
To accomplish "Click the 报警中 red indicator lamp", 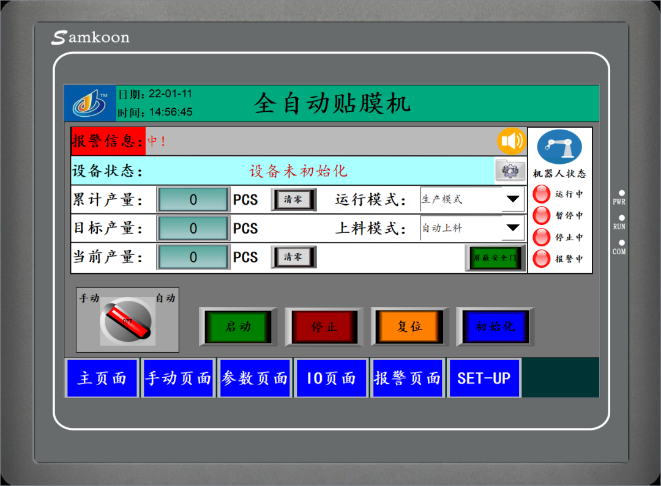I will pos(542,259).
